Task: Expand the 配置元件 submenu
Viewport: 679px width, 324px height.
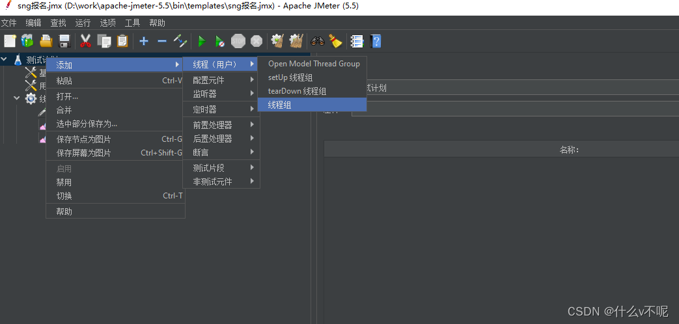Action: tap(221, 80)
